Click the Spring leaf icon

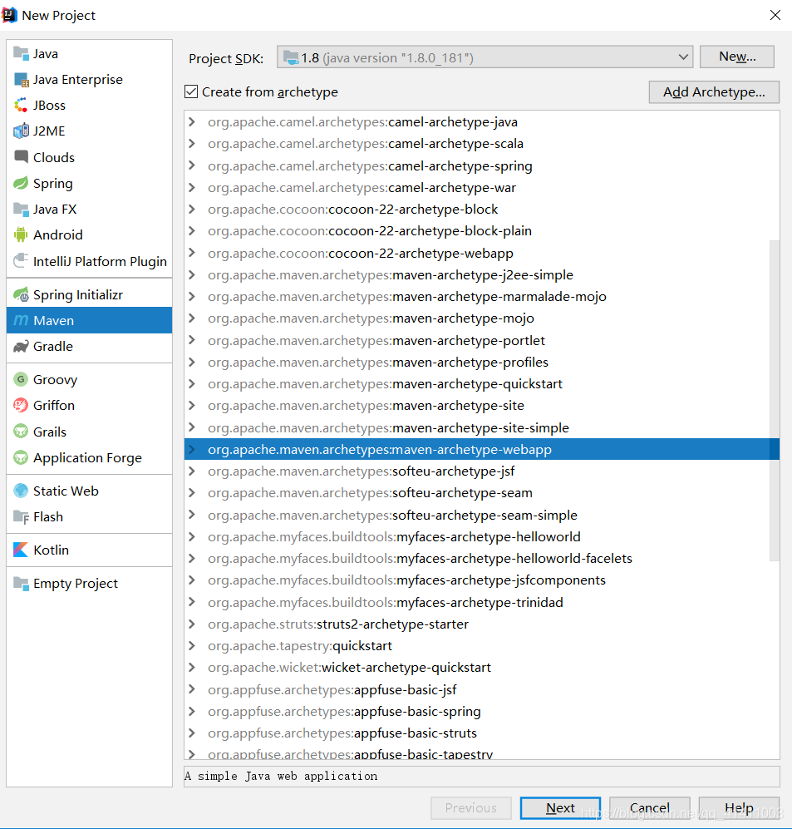pyautogui.click(x=21, y=184)
